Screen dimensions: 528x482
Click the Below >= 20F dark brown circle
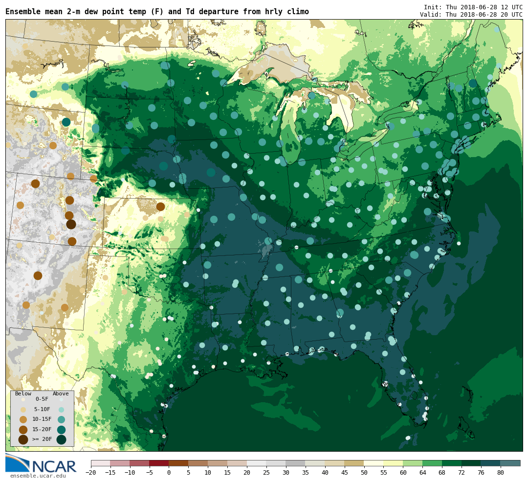pyautogui.click(x=23, y=440)
